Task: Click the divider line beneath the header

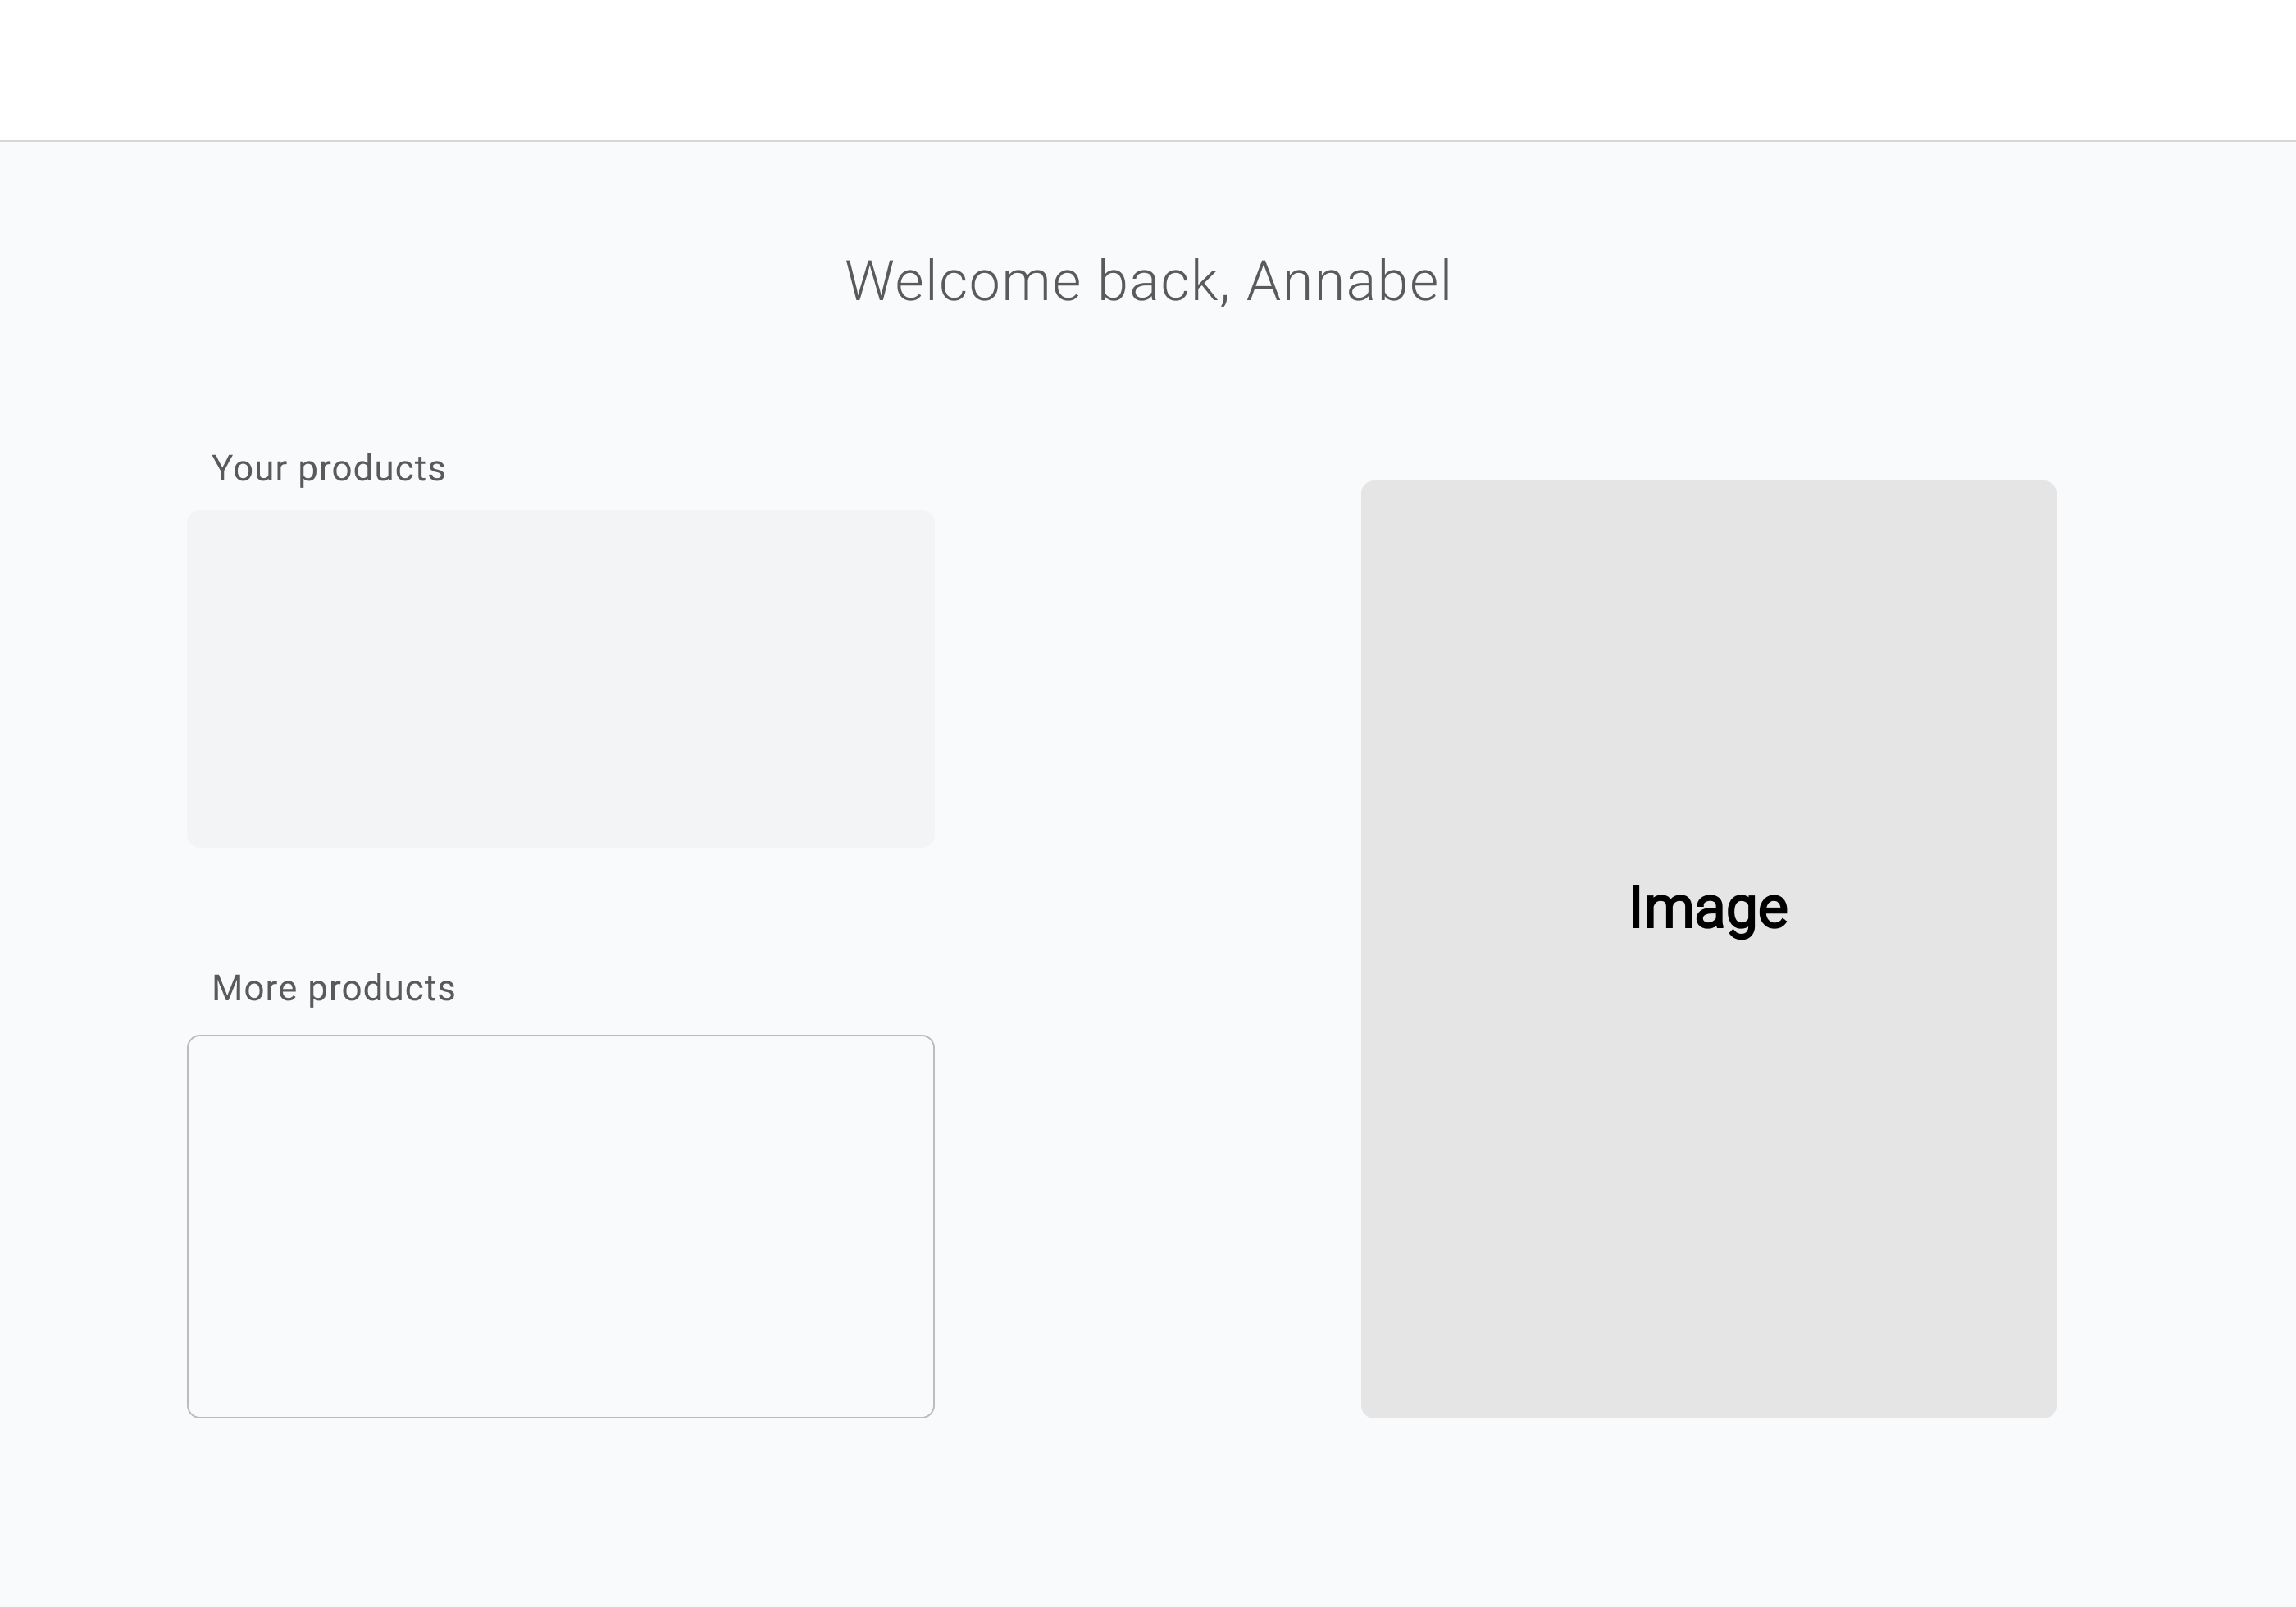Action: [1148, 141]
